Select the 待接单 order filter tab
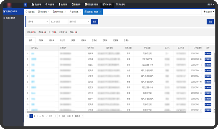The image size is (218, 129). [x=41, y=40]
